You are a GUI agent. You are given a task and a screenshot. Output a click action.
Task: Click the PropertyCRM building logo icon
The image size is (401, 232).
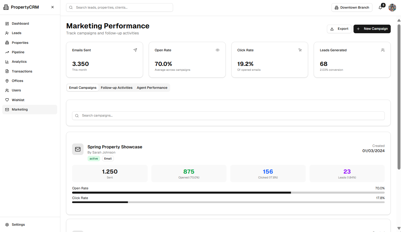pos(6,7)
